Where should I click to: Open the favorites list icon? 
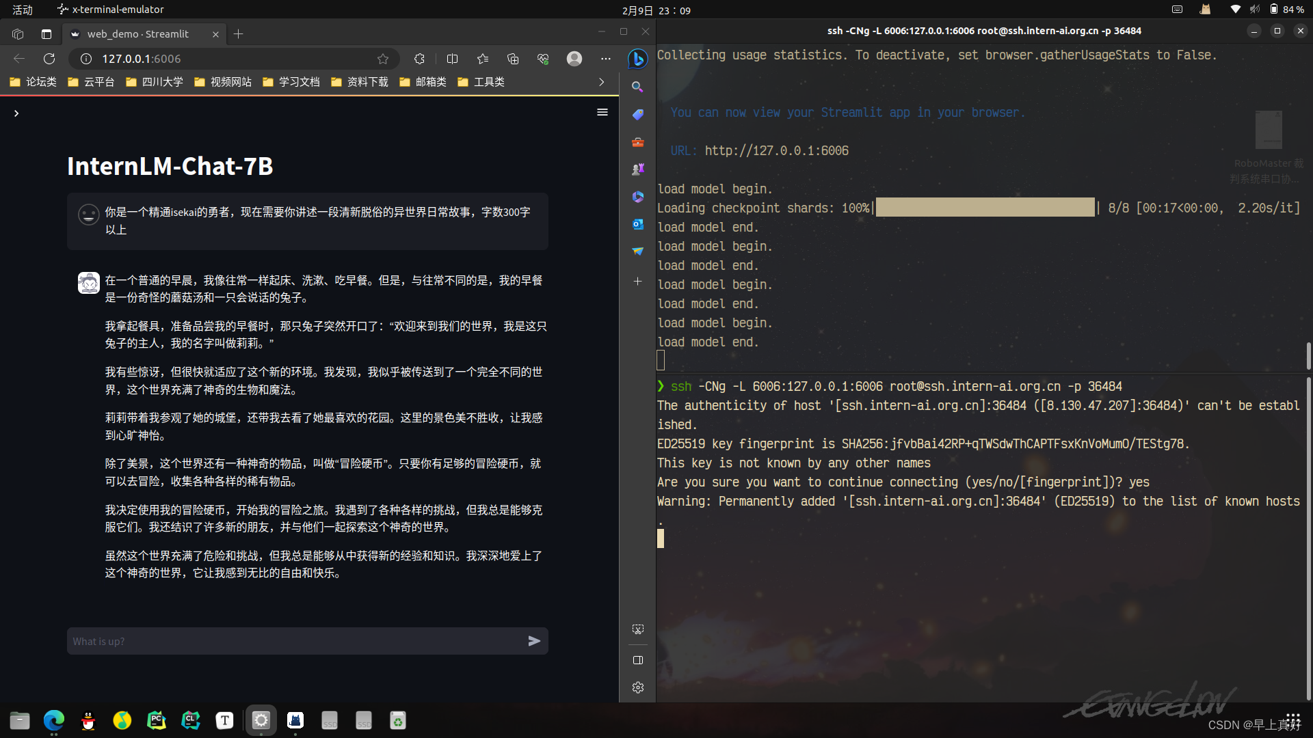[x=483, y=59]
